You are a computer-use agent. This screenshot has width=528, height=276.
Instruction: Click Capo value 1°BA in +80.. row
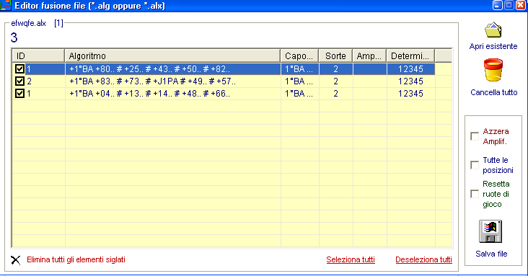(x=299, y=69)
